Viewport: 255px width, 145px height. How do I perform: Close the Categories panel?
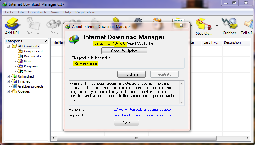click(46, 41)
